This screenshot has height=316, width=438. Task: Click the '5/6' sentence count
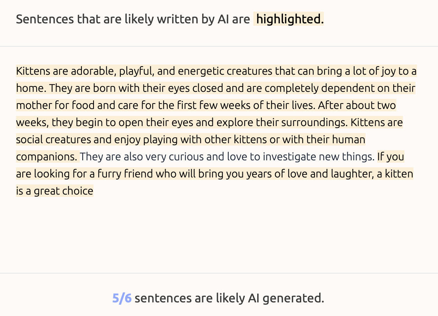tap(122, 298)
